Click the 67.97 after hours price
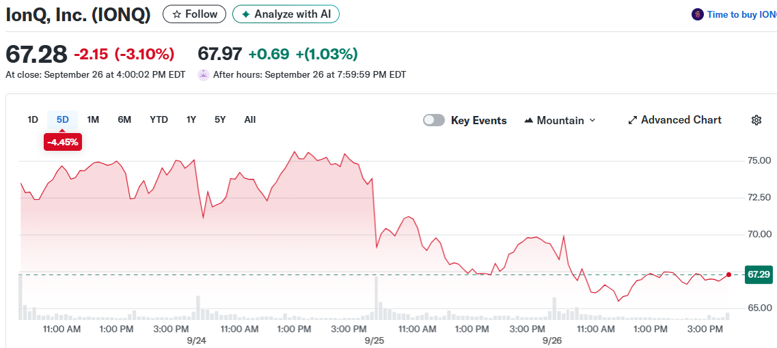 point(220,53)
